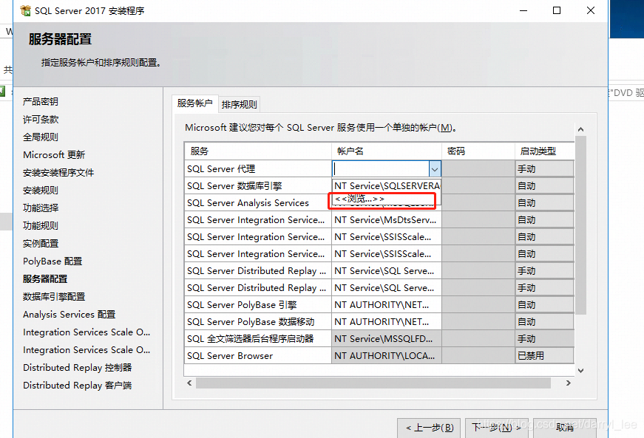The width and height of the screenshot is (644, 438).
Task: Select 服务器配置 in the setup steps
Action: (x=45, y=279)
